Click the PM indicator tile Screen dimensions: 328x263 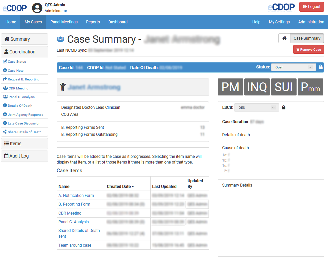pos(230,87)
